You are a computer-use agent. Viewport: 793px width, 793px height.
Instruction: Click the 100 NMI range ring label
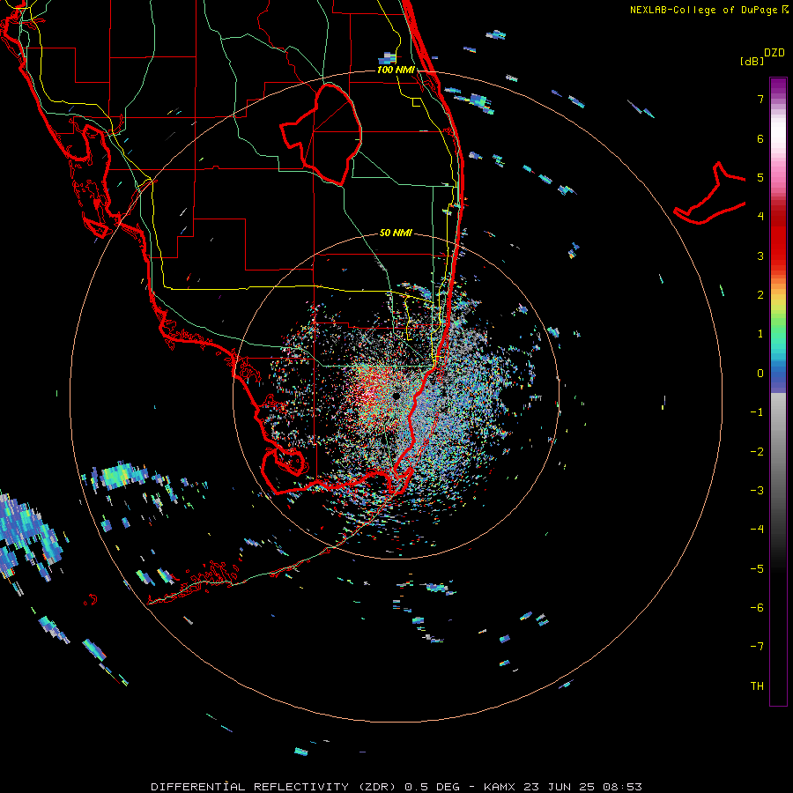point(396,70)
